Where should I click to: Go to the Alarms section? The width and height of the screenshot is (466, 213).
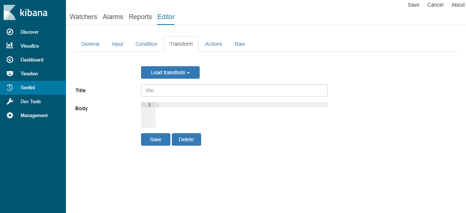113,17
